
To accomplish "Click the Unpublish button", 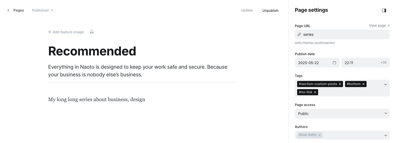I will tap(270, 10).
